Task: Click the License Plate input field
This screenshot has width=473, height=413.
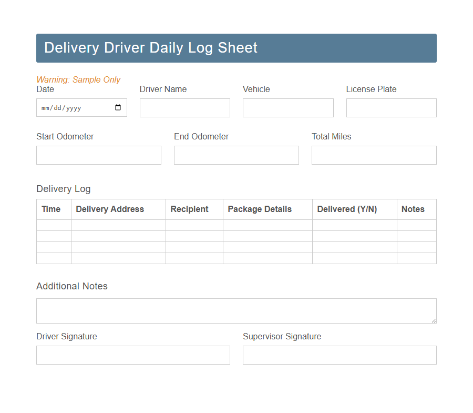Action: pyautogui.click(x=391, y=107)
